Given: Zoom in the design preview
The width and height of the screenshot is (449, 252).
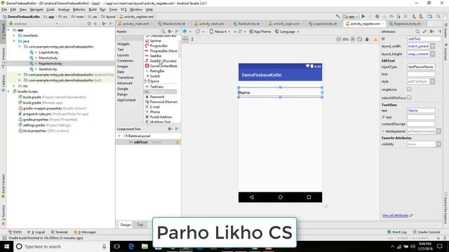Looking at the screenshot, I should tap(353, 39).
